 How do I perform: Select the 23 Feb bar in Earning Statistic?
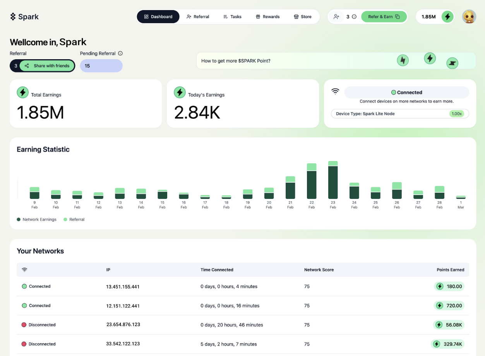coord(333,180)
